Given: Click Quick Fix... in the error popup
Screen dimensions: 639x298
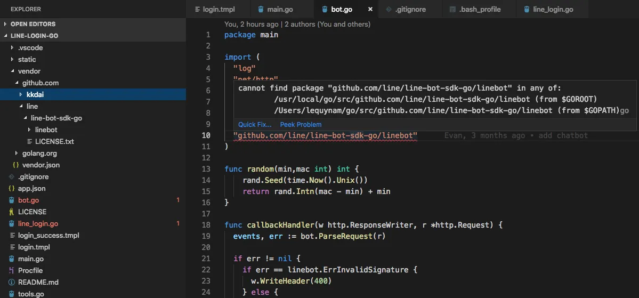Looking at the screenshot, I should pyautogui.click(x=255, y=125).
